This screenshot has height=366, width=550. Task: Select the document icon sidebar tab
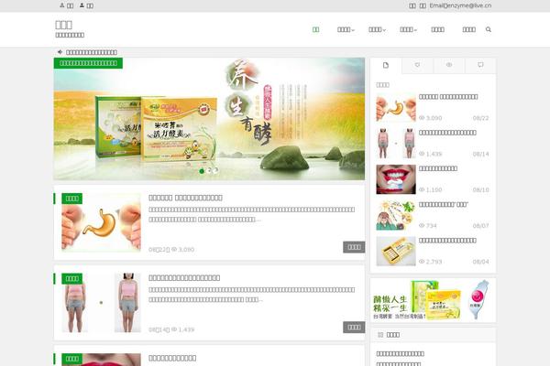coord(386,66)
